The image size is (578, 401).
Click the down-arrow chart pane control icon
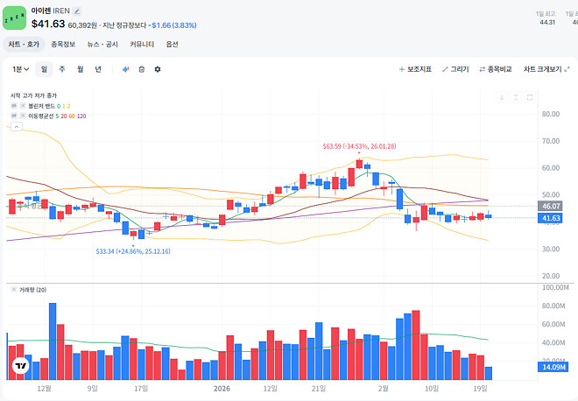[502, 98]
